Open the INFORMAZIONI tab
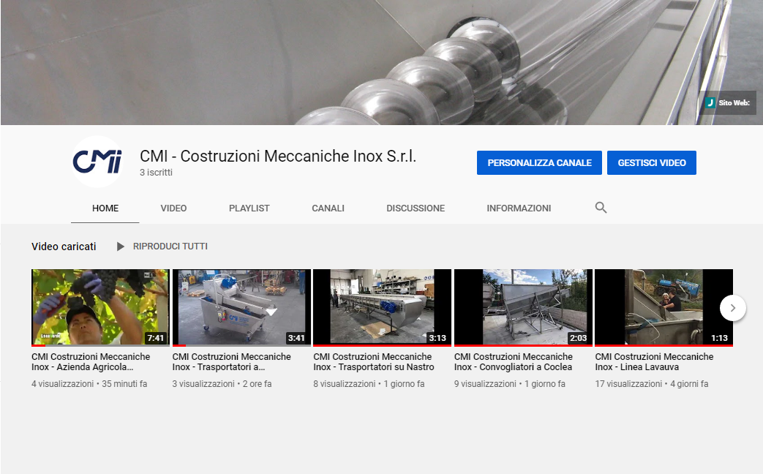Viewport: 763px width, 474px height. pyautogui.click(x=519, y=208)
